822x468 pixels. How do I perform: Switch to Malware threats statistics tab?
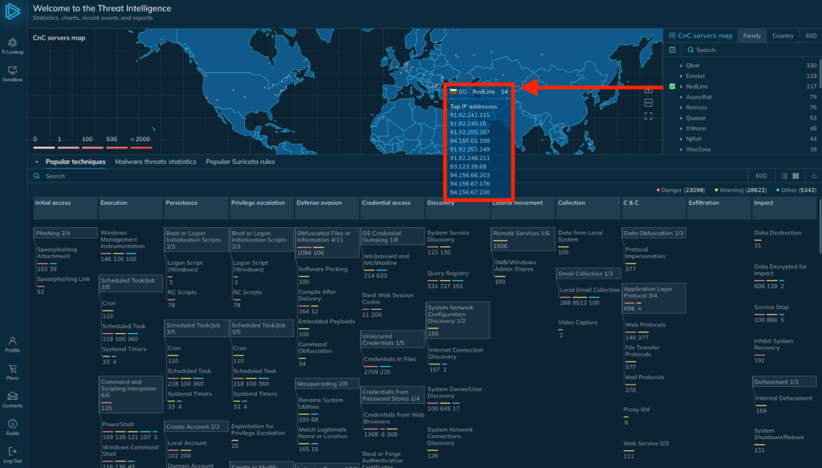click(155, 162)
